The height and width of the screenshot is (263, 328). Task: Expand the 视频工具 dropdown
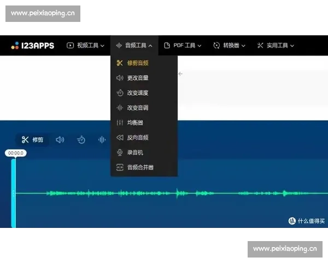85,45
